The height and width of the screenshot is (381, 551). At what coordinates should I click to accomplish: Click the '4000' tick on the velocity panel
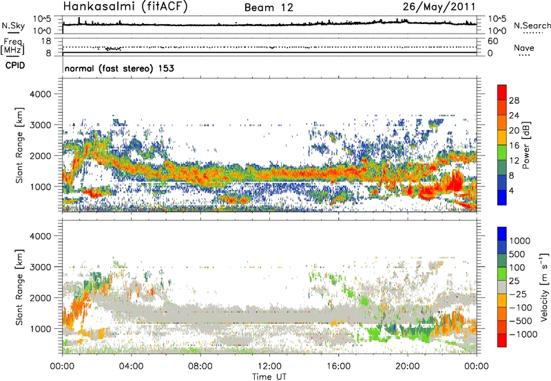pyautogui.click(x=40, y=236)
